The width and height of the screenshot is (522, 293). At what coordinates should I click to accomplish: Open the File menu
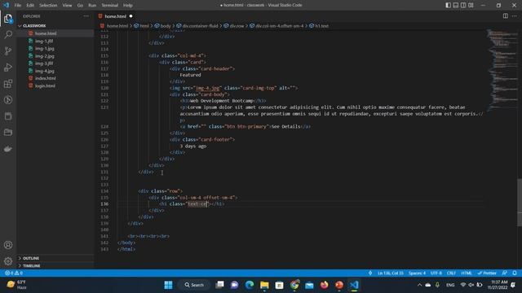tap(18, 6)
